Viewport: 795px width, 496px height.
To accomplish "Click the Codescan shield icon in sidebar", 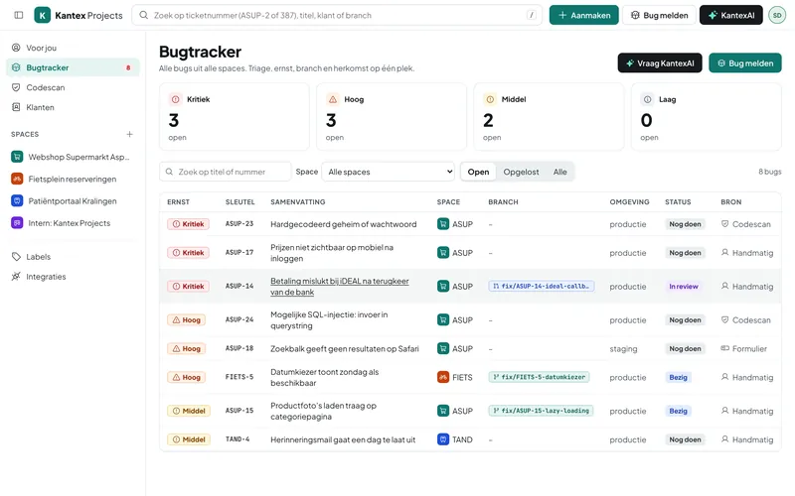I will click(16, 87).
